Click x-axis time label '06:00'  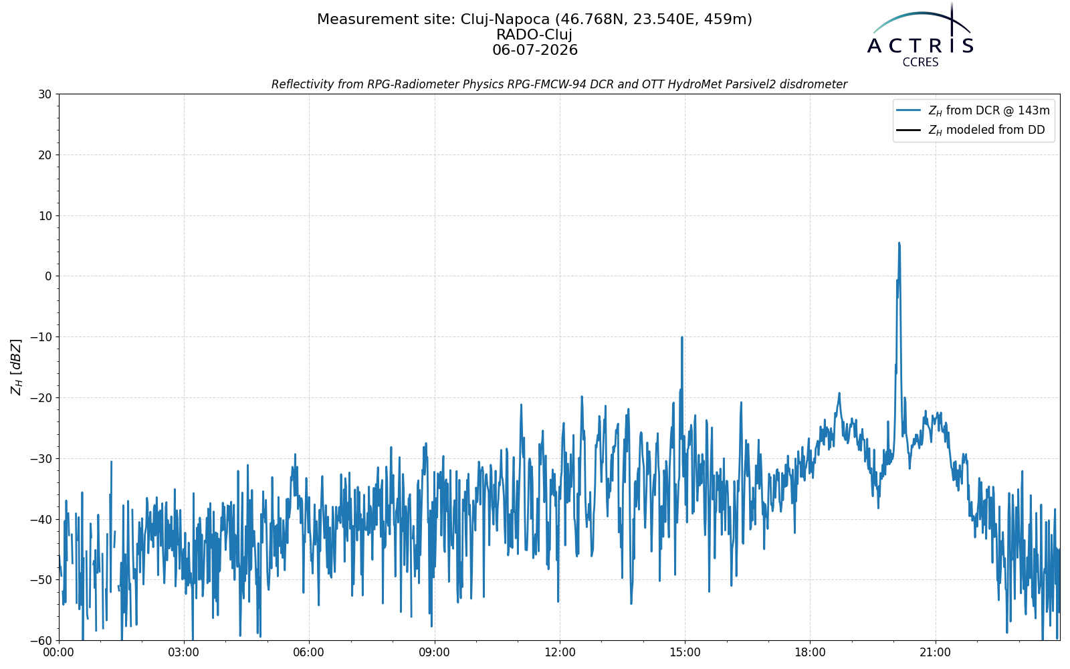tap(309, 653)
